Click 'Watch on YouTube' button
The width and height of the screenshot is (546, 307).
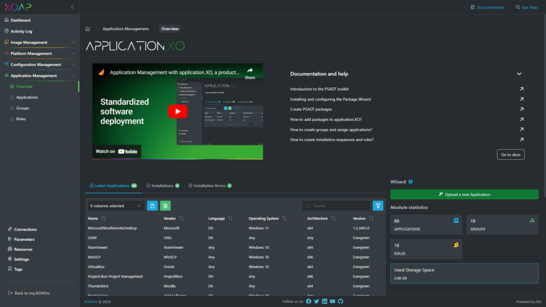tap(117, 151)
